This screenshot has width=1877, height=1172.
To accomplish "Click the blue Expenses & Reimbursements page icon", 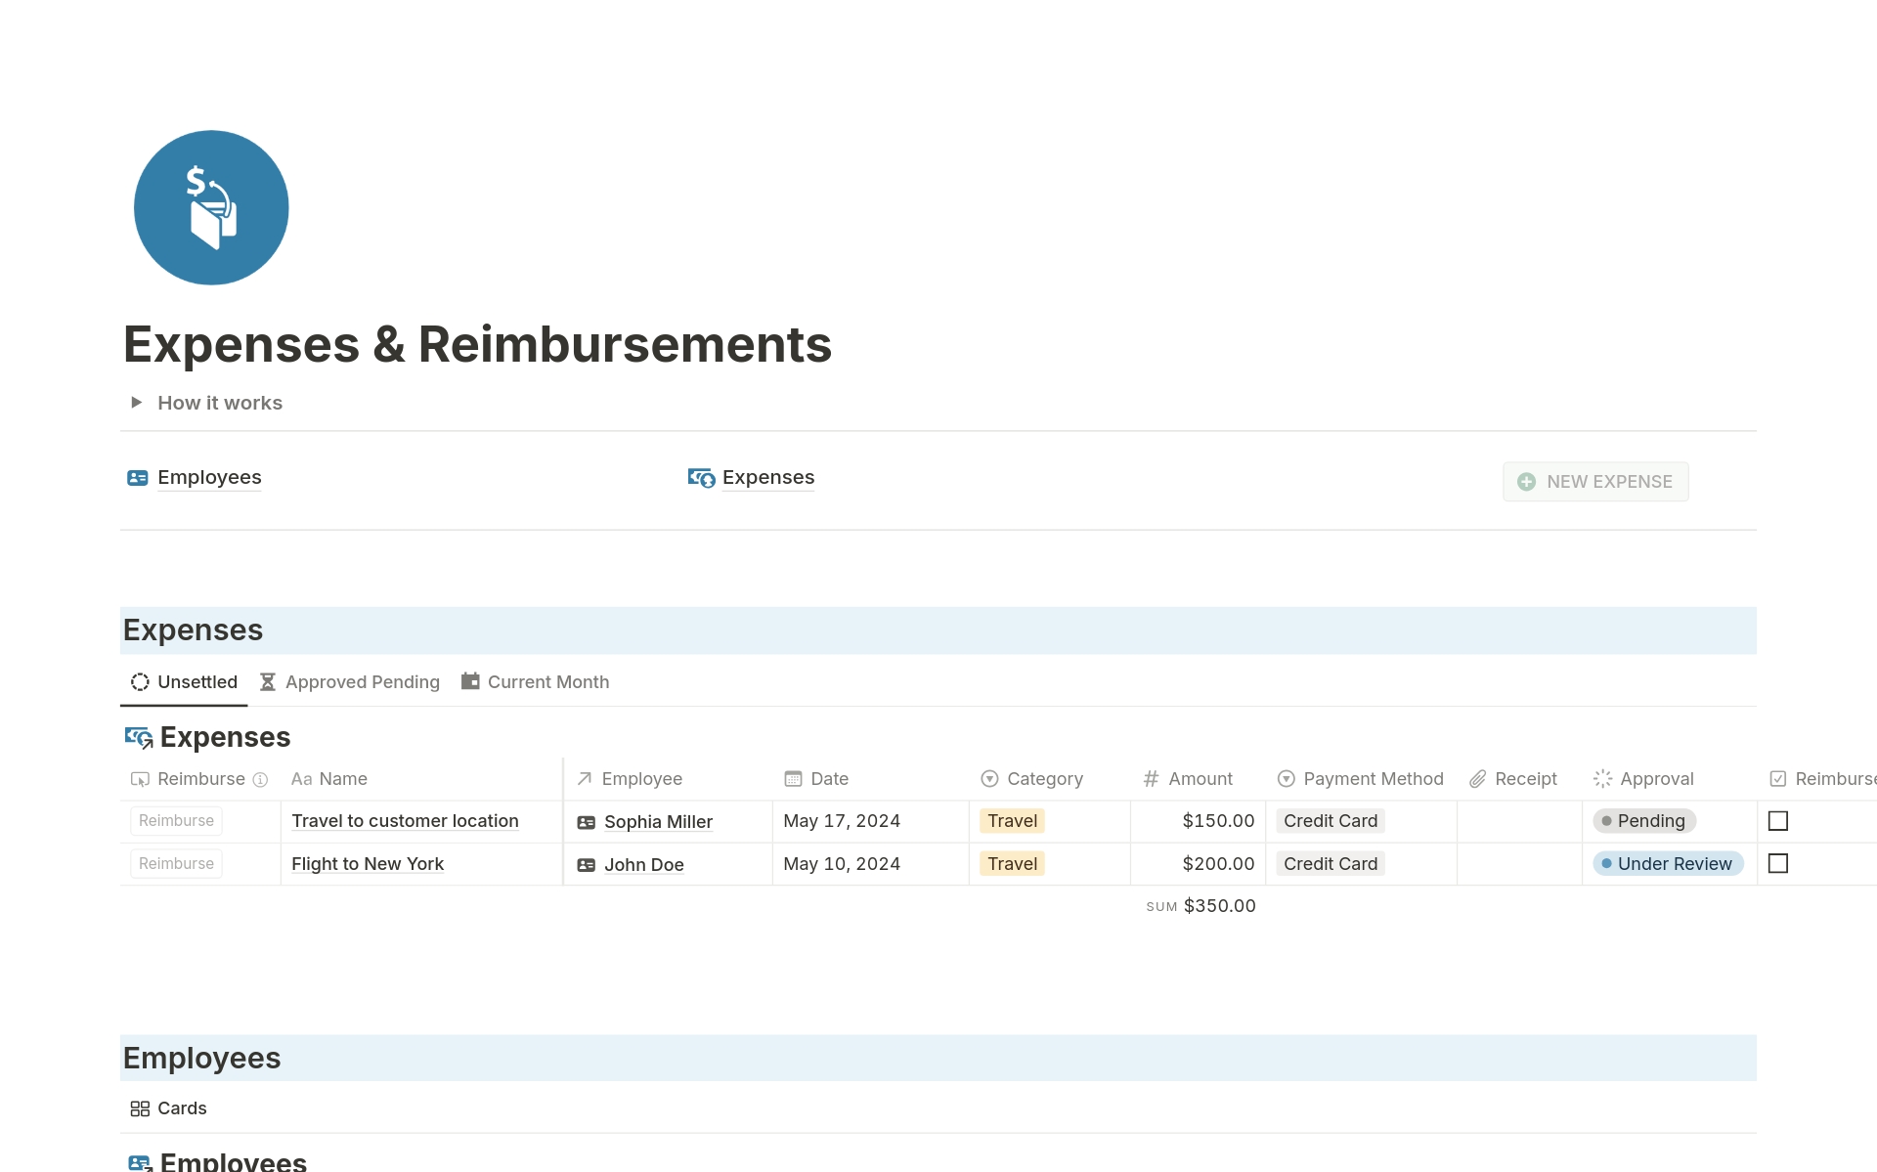I will [211, 207].
